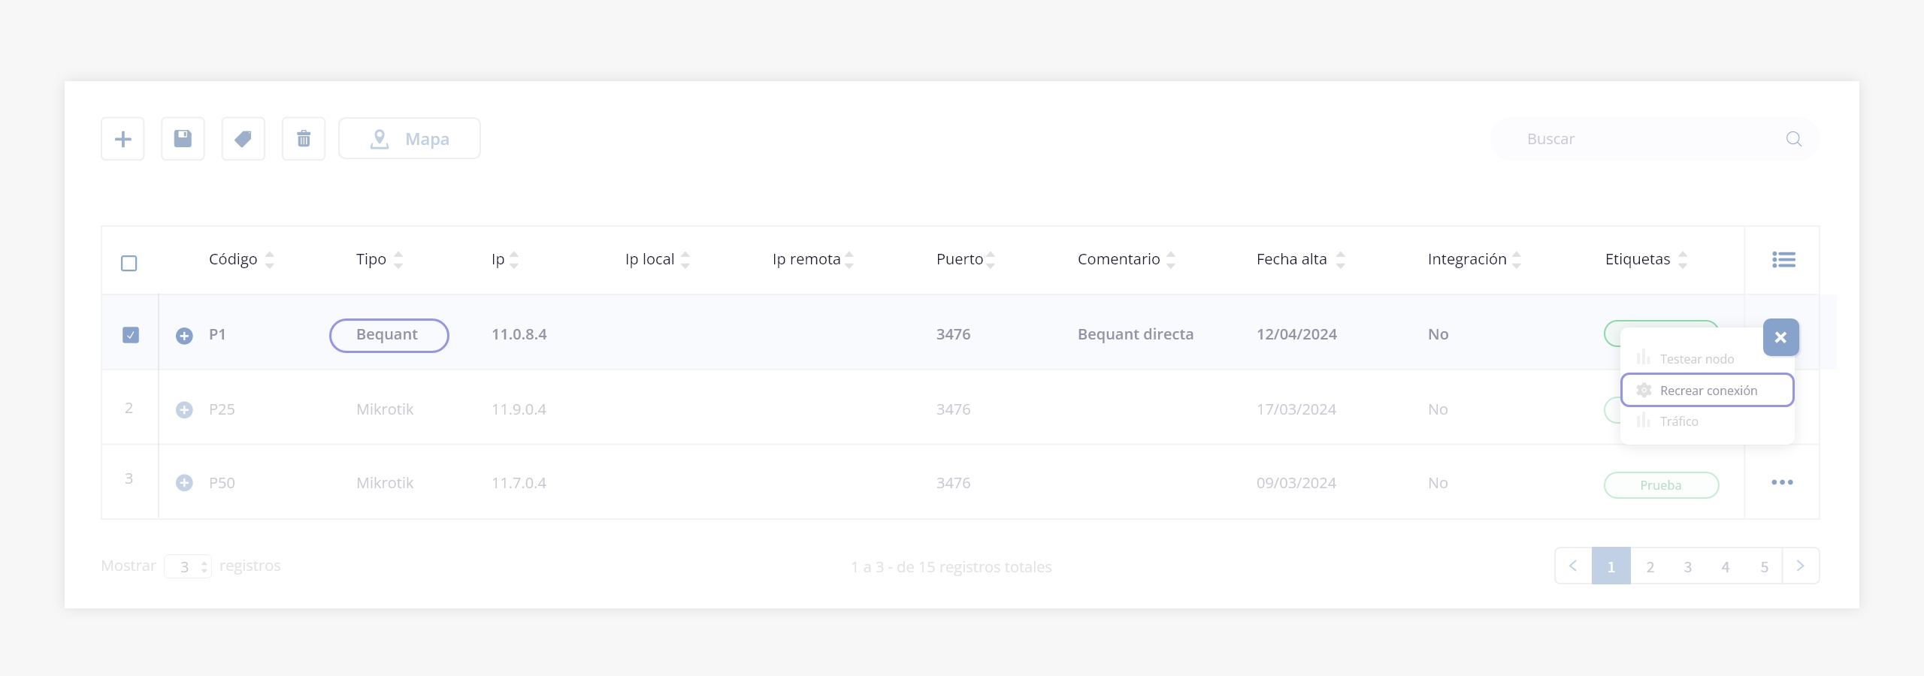Open the Mapa view button
1924x676 pixels.
pos(410,139)
